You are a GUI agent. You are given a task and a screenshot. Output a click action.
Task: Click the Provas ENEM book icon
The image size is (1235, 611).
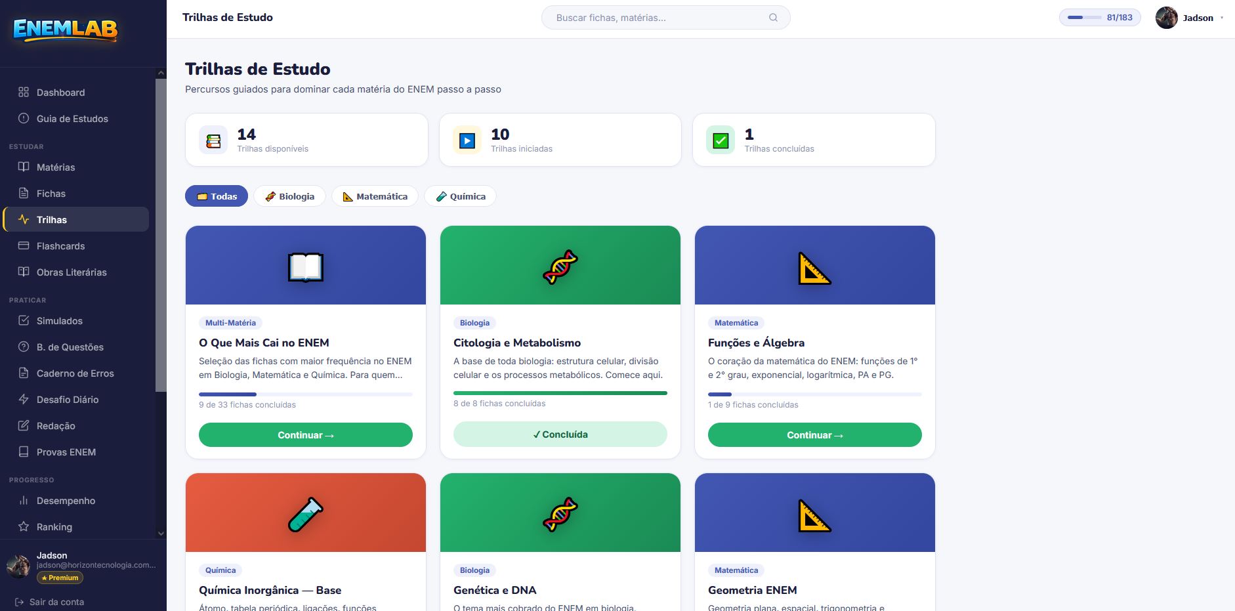(24, 452)
